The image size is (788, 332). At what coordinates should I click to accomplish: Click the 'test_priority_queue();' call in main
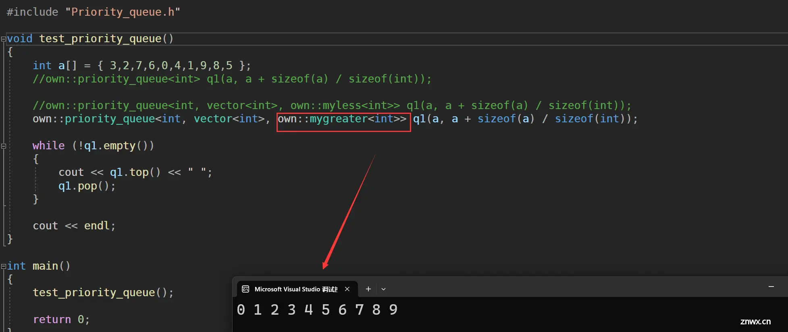103,293
